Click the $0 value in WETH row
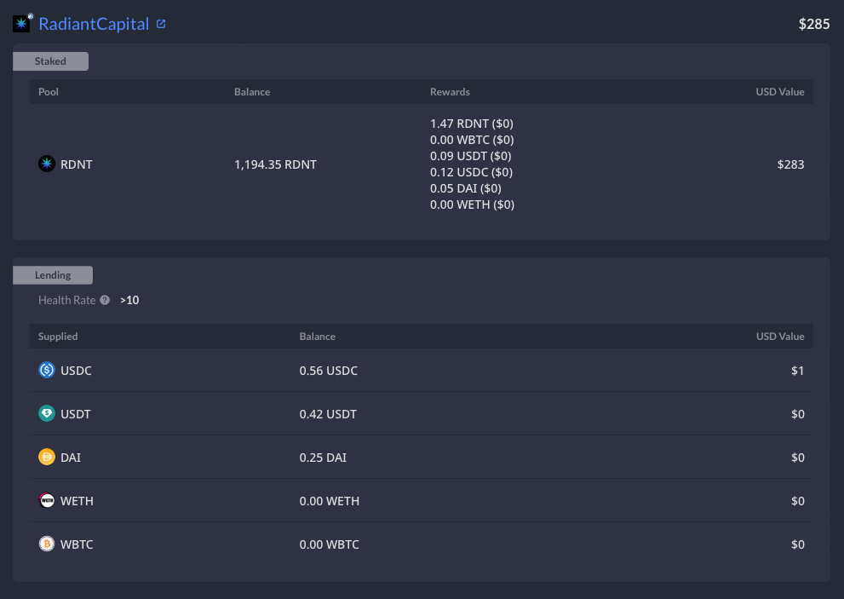This screenshot has height=599, width=844. 798,502
